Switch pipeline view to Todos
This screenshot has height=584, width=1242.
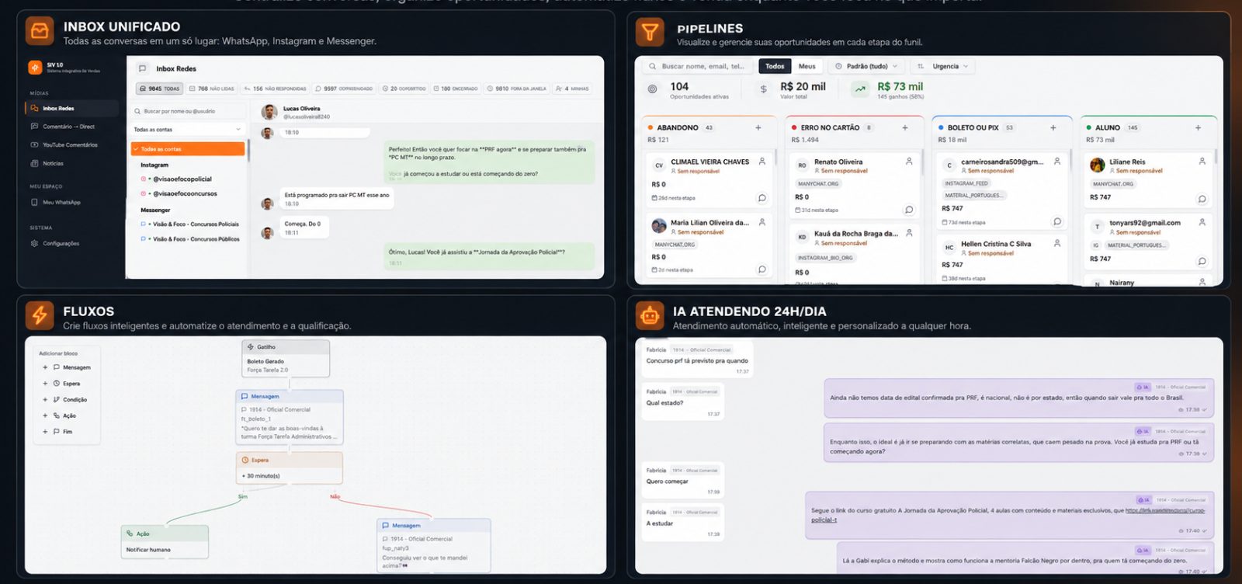[775, 67]
